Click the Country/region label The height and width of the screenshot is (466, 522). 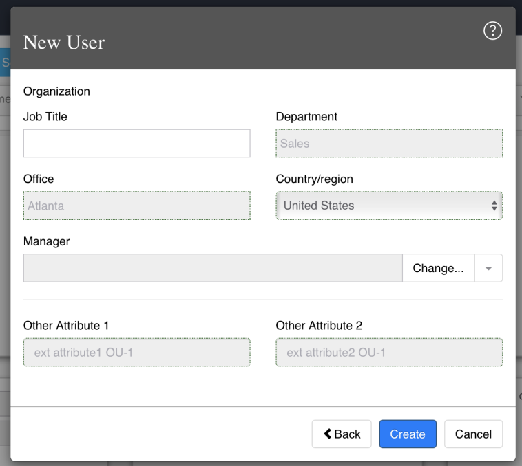coord(314,179)
